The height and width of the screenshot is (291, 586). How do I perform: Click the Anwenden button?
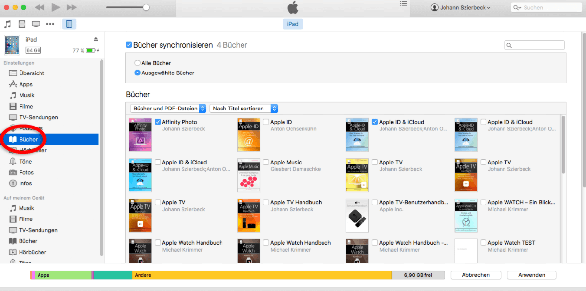(531, 275)
